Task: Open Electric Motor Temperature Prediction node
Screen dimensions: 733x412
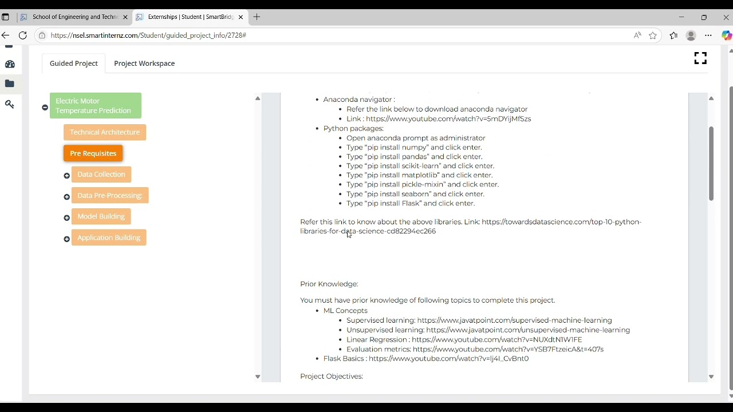Action: click(x=96, y=106)
